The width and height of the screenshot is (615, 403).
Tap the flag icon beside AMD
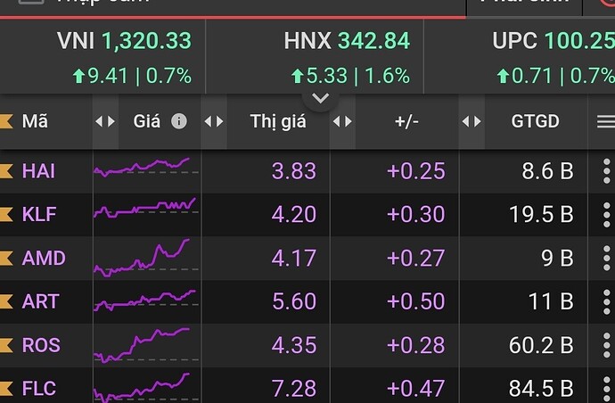tap(6, 259)
